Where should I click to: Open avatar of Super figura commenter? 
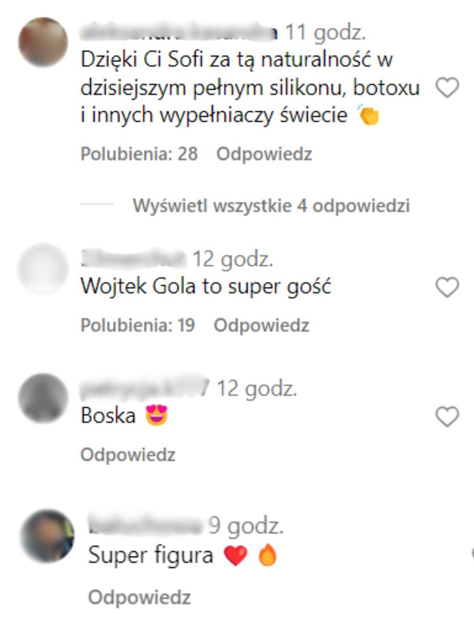[x=47, y=536]
